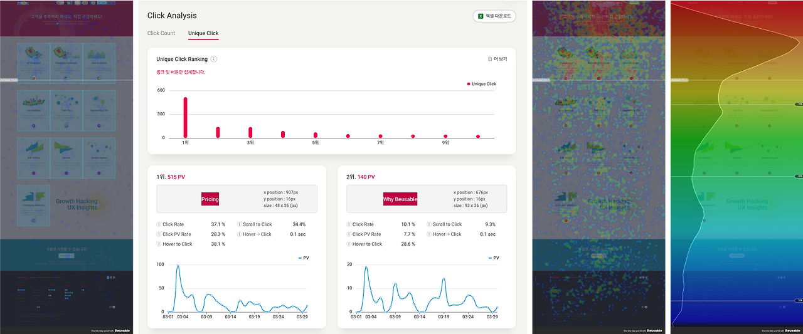Click the AVERAGE FOLD marker on scroll heatmap
Screen dimensions: 803x334
(679, 80)
